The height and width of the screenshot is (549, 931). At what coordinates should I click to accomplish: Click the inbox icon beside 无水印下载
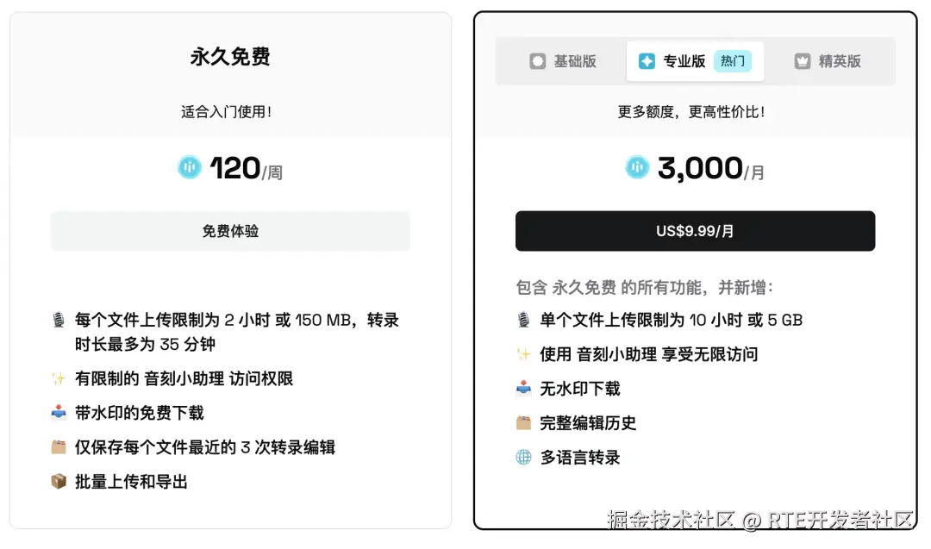pos(523,389)
